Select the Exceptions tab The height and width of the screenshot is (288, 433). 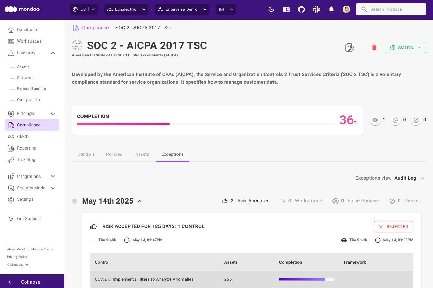pyautogui.click(x=172, y=154)
